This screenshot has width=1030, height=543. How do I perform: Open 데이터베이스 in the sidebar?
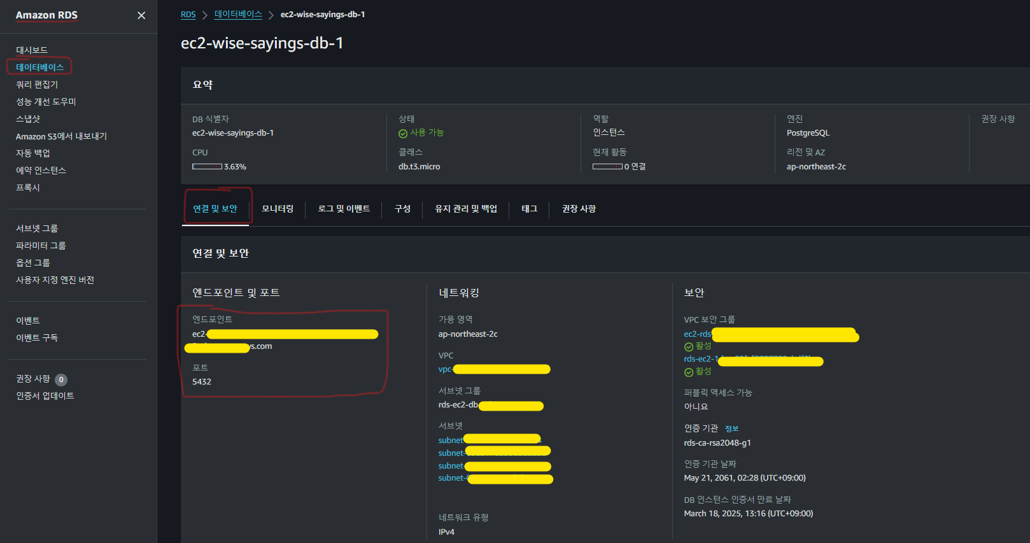point(40,67)
